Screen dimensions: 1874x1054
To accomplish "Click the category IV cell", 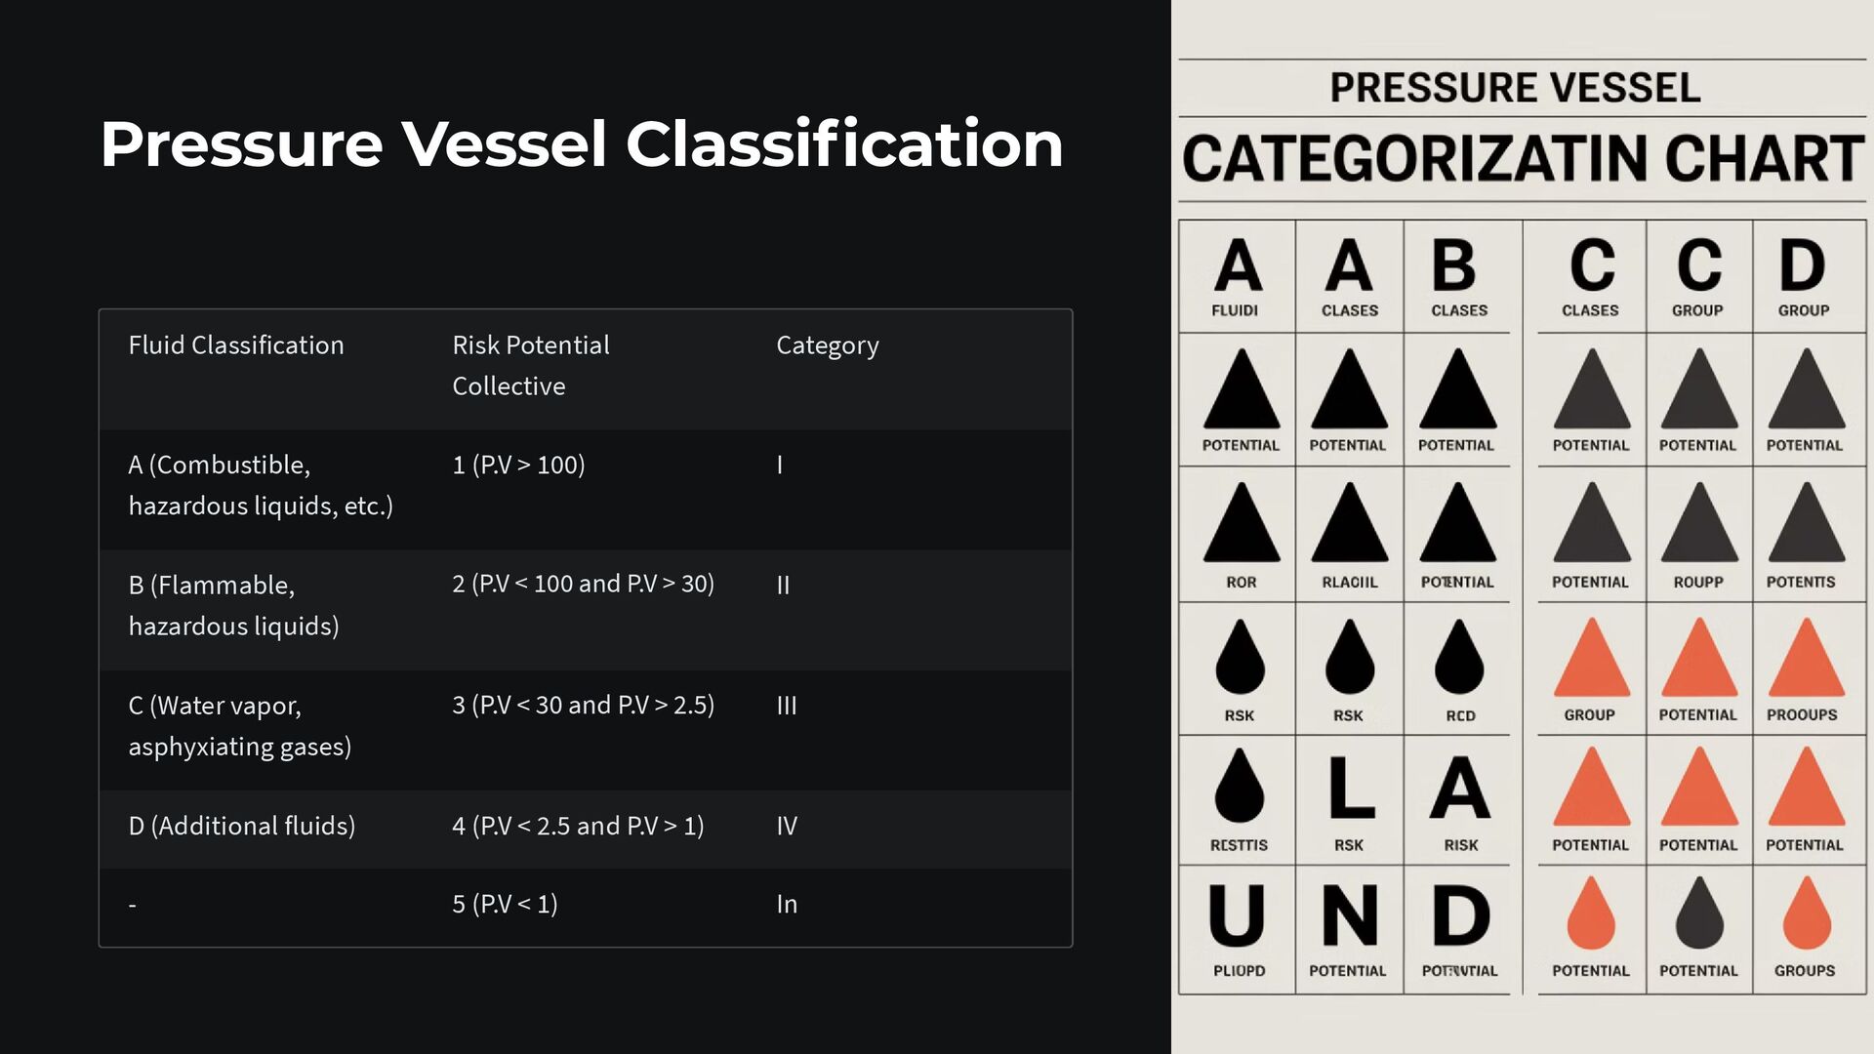I will click(x=787, y=826).
